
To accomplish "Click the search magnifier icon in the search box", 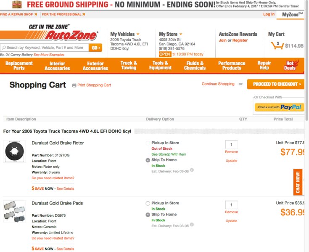I will pyautogui.click(x=4, y=48).
